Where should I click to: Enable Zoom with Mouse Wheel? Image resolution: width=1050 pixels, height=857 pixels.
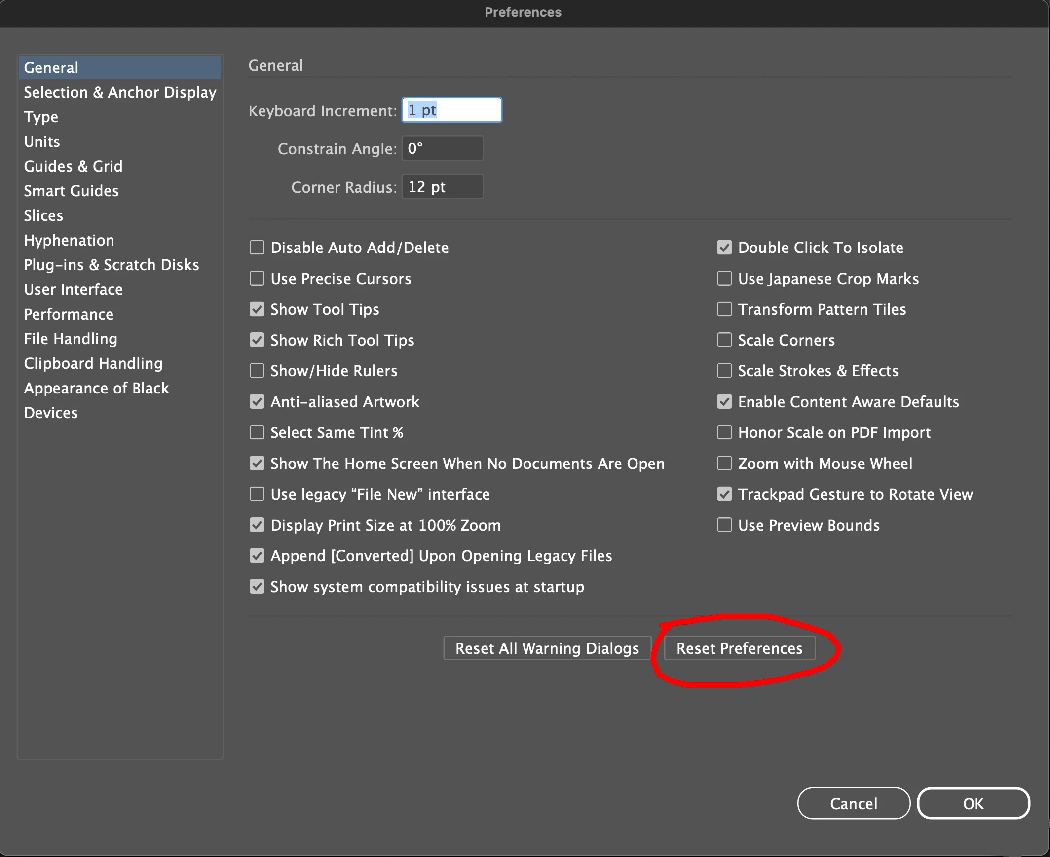(724, 464)
